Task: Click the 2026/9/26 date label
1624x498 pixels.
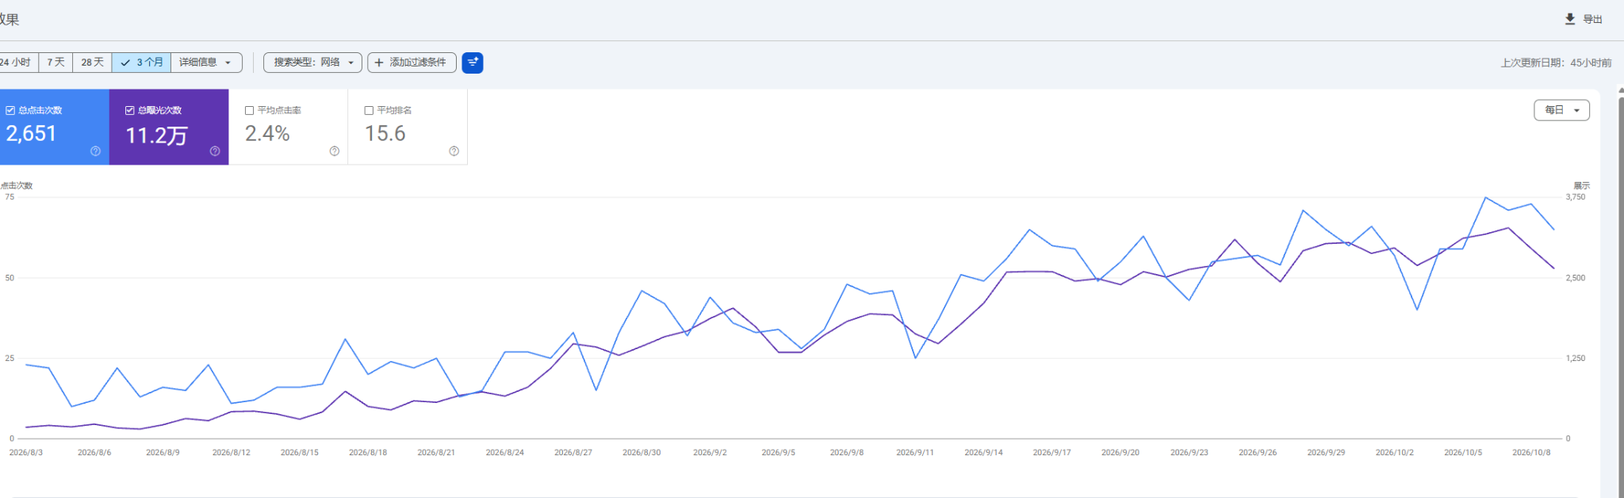Action: click(1258, 453)
